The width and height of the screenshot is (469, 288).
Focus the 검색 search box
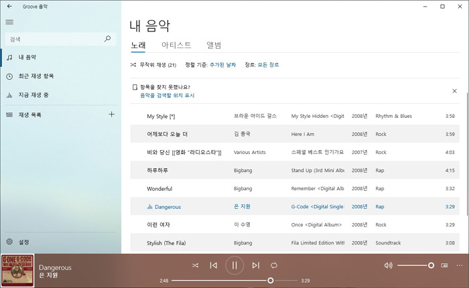point(61,39)
